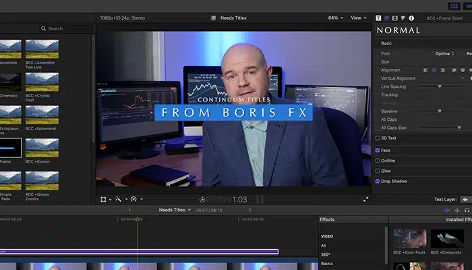Open the Optima font dropdown
Viewport: 472px width, 270px height.
(x=444, y=53)
